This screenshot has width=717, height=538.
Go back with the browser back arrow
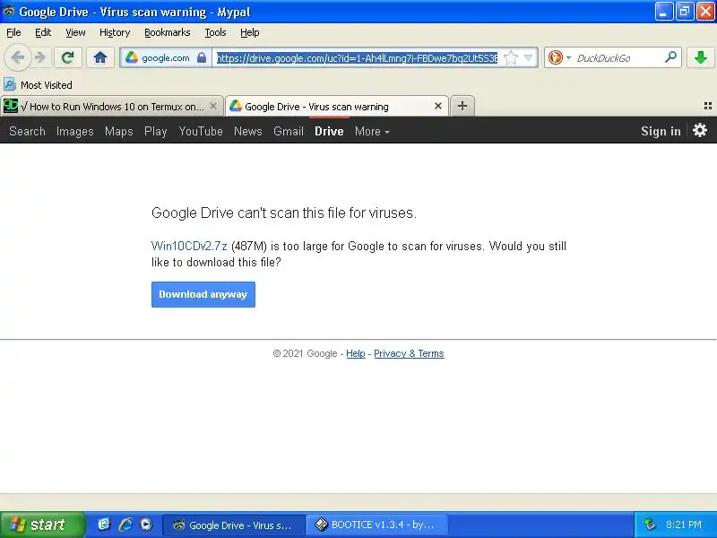18,57
